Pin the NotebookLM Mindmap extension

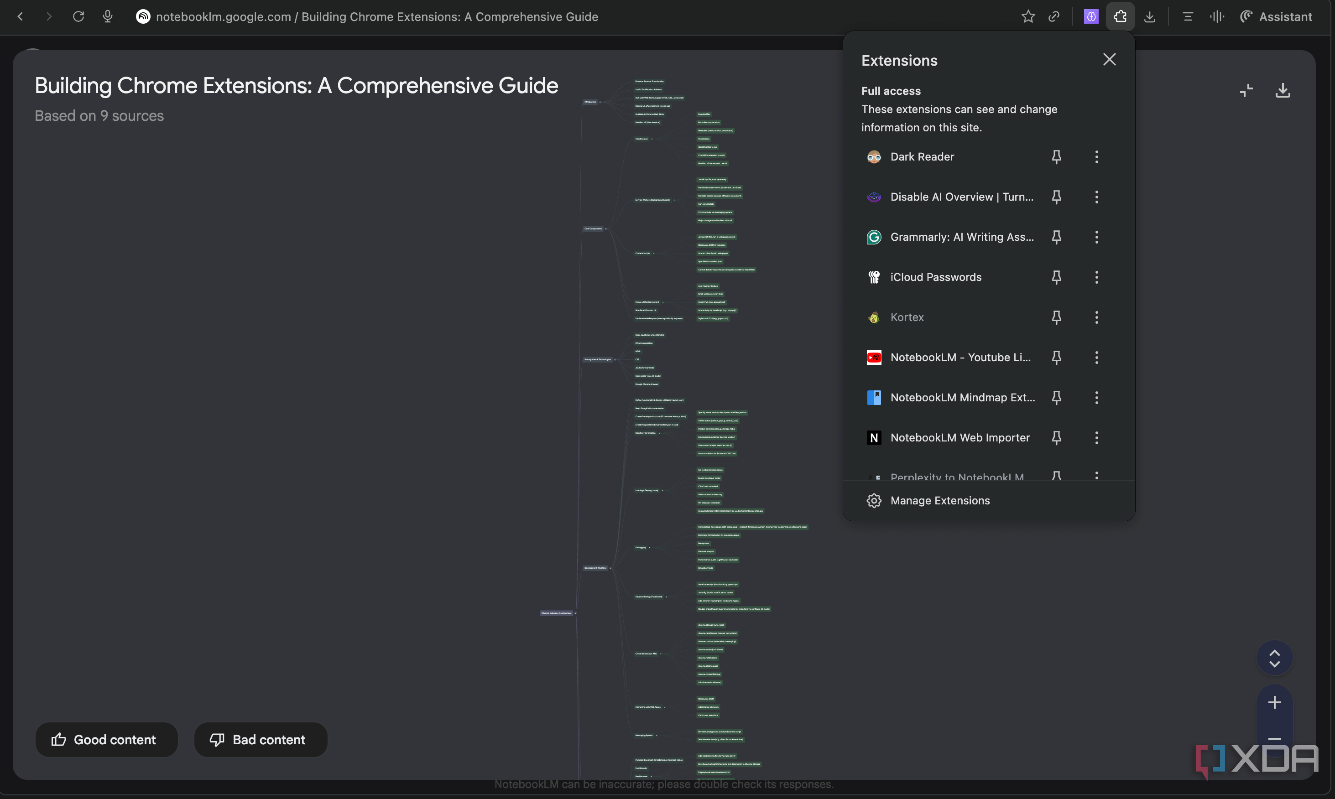[x=1057, y=397]
